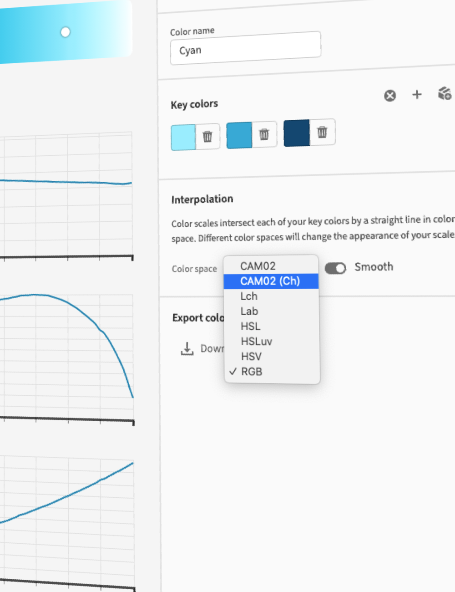The height and width of the screenshot is (592, 455).
Task: Pick HSV from the color space menu
Action: (x=251, y=357)
